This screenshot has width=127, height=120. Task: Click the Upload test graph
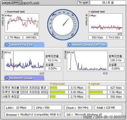pos(105,23)
